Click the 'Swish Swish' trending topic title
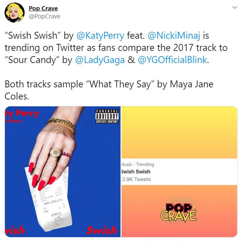243x242 pixels. point(136,172)
